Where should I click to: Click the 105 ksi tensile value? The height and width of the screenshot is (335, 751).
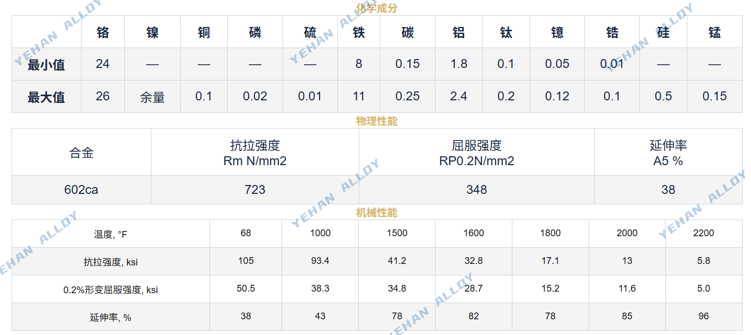(x=246, y=261)
